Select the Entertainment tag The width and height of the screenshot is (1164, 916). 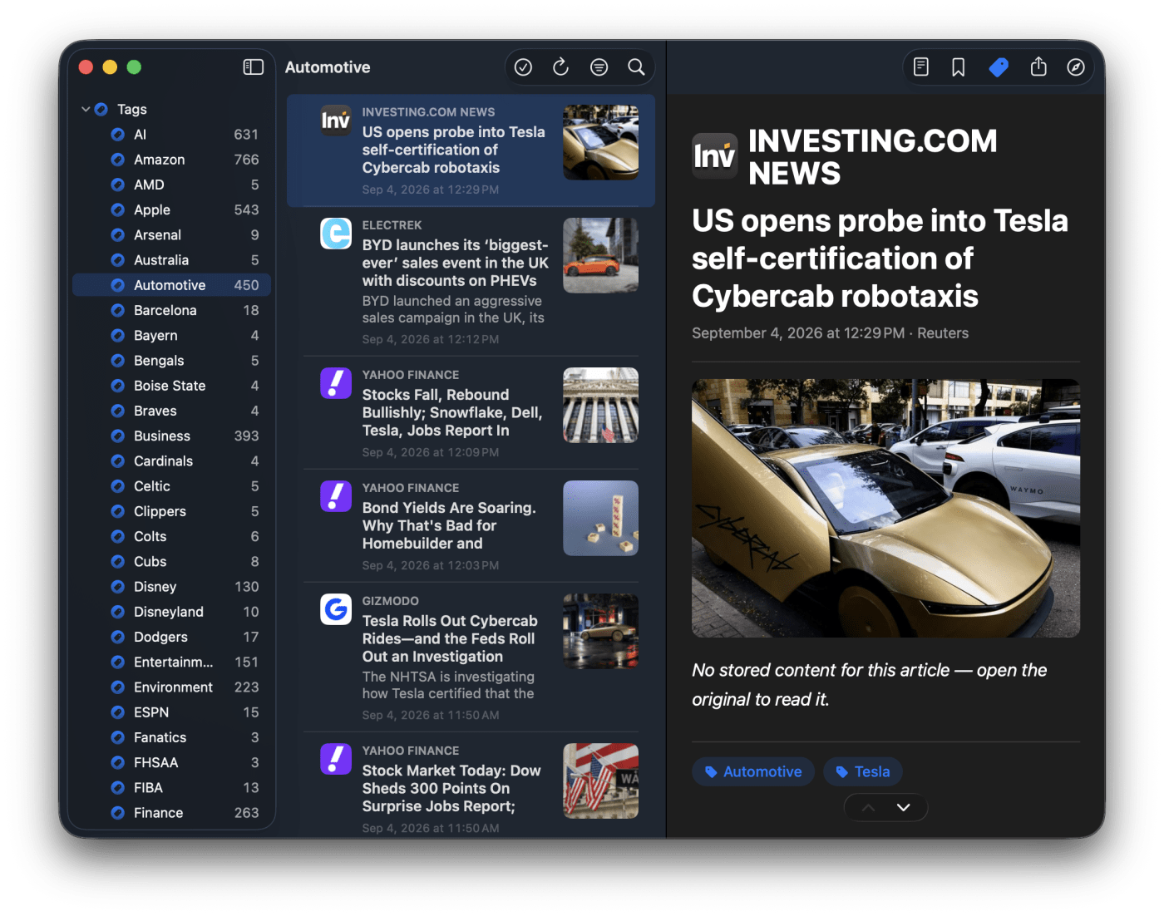click(172, 662)
